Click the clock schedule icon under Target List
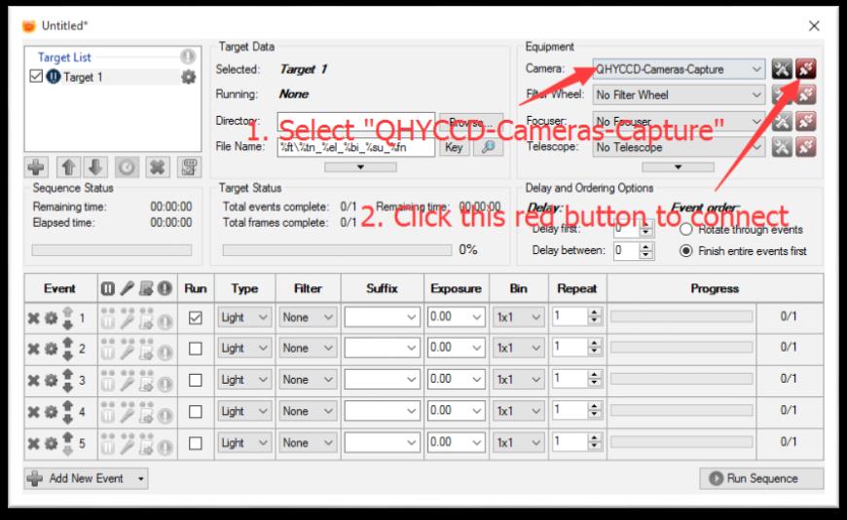Screen dimensions: 847x520 coord(127,167)
